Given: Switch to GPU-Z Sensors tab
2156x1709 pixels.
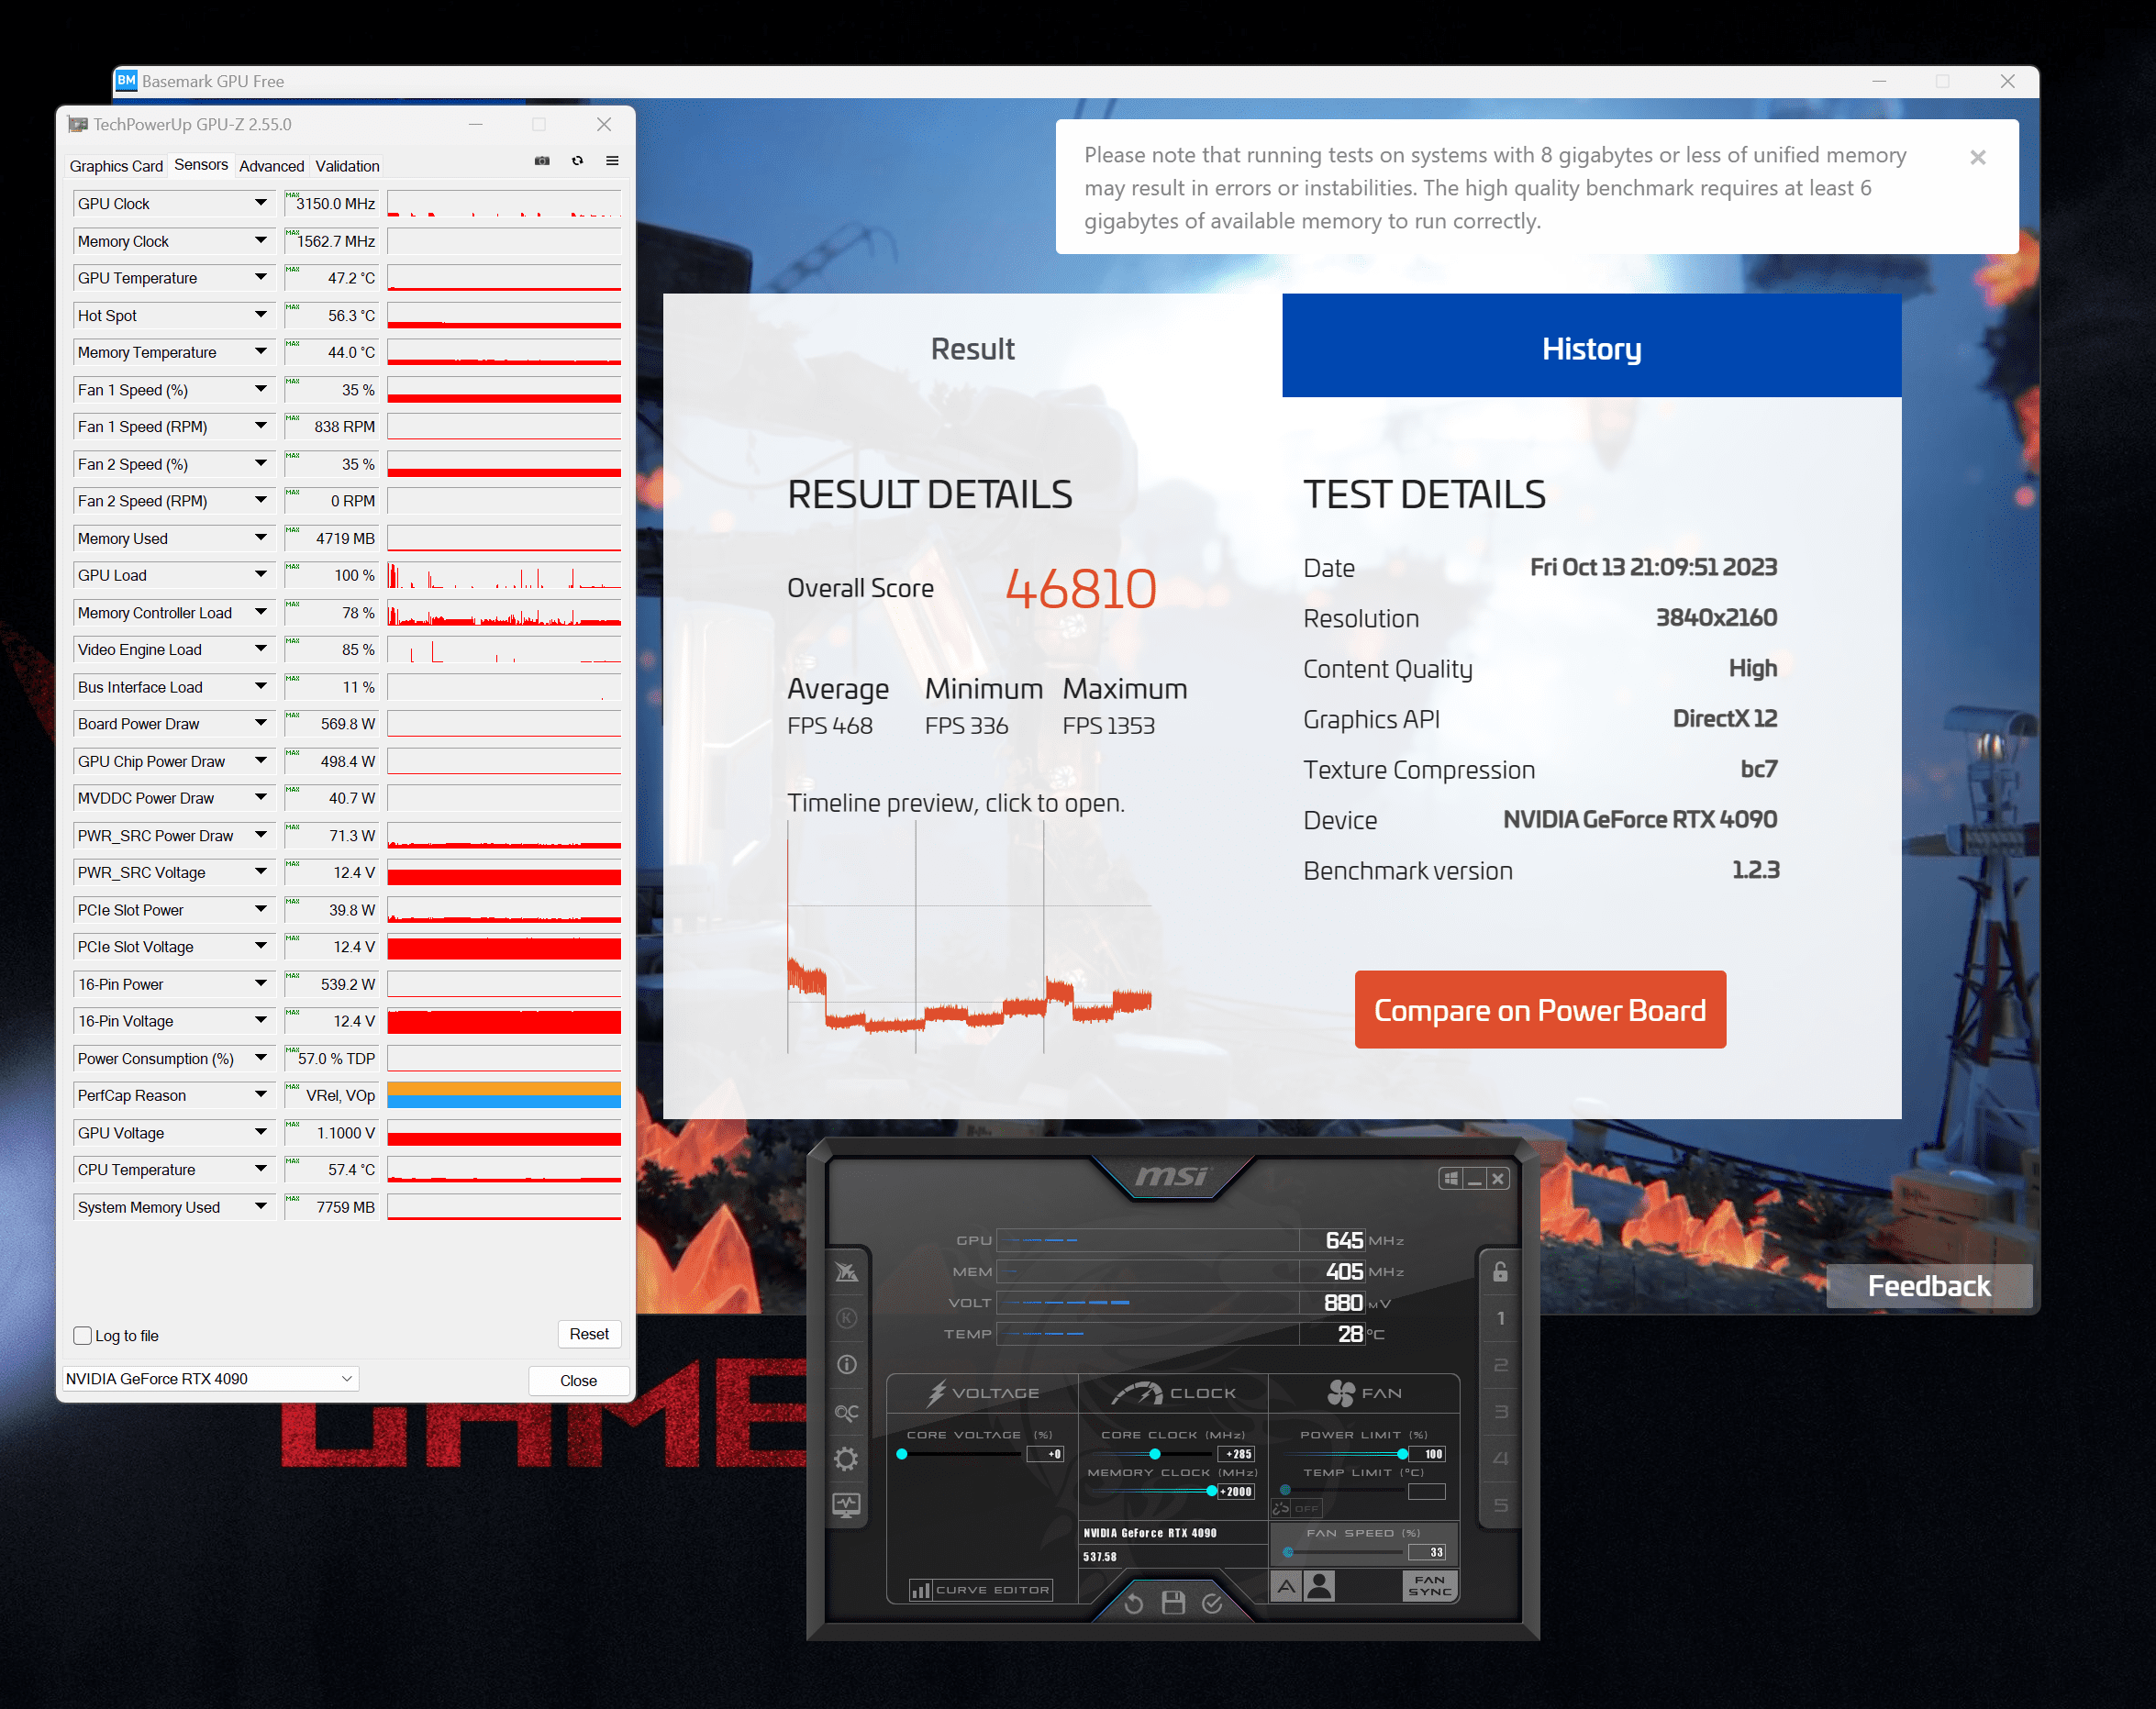Looking at the screenshot, I should [x=201, y=164].
